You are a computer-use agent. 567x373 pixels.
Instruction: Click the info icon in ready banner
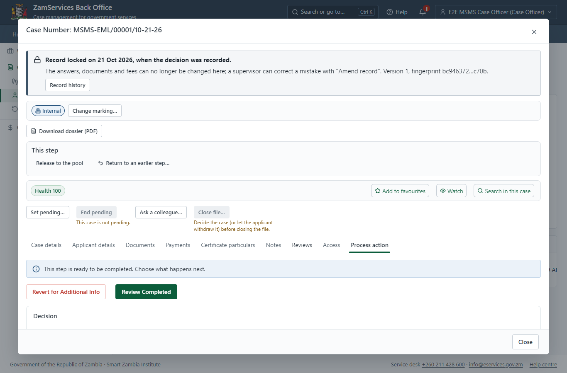[x=36, y=269]
